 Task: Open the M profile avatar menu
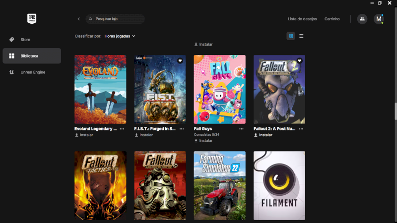coord(379,19)
